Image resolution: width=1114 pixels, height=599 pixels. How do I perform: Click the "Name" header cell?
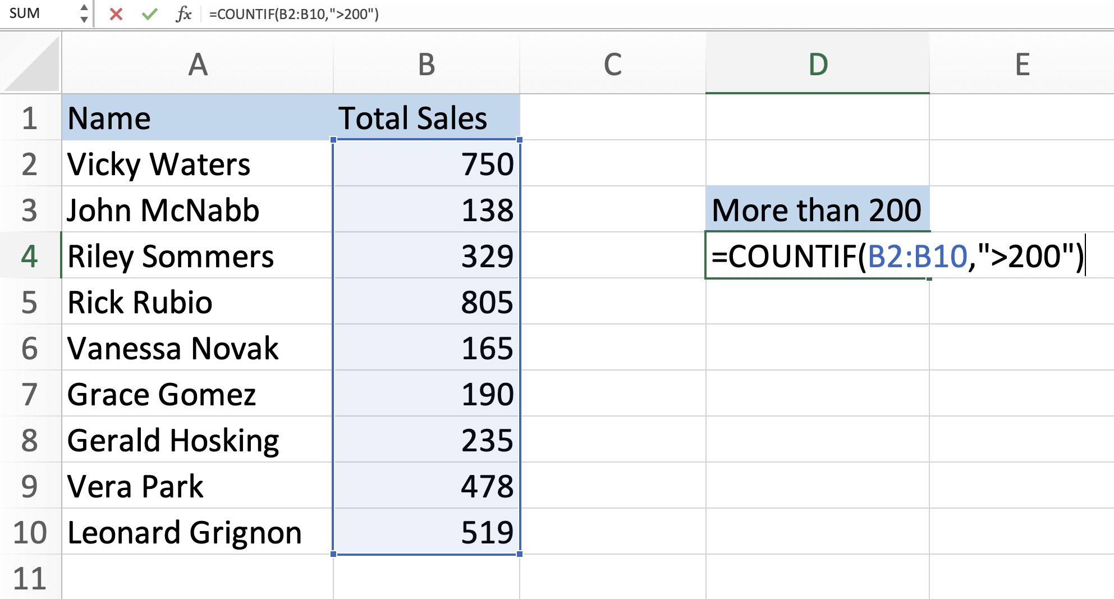(198, 118)
